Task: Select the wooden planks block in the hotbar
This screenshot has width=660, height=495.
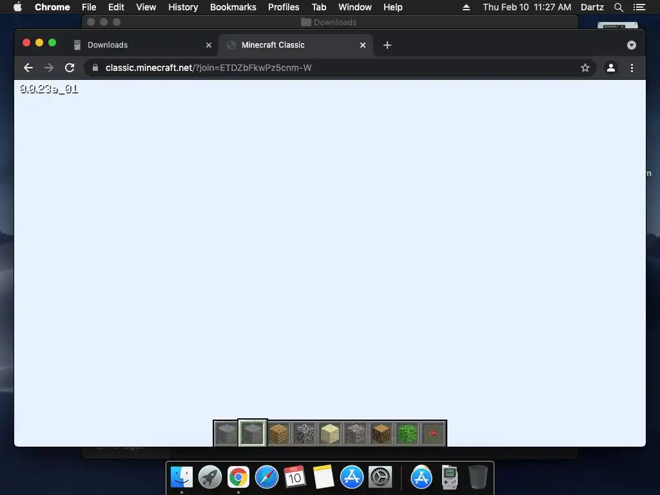Action: coord(278,433)
